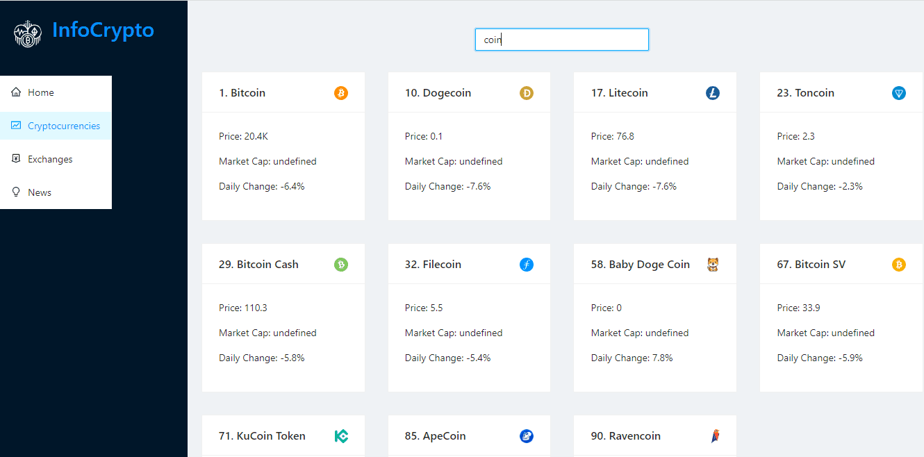Click 'Daily Change: -2.3%' text
The width and height of the screenshot is (924, 457).
(x=820, y=186)
